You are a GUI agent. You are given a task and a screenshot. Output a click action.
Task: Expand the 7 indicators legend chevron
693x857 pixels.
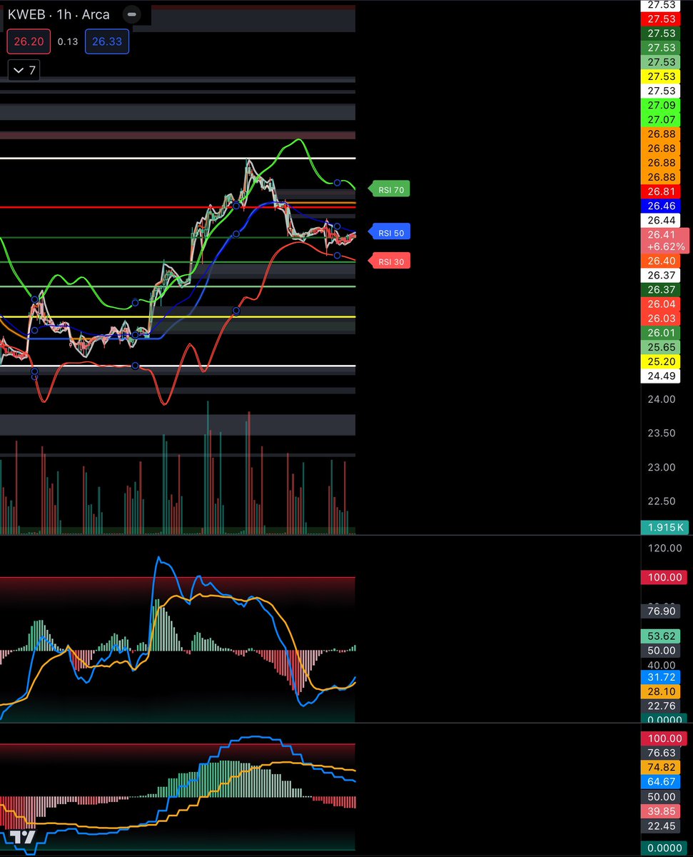pyautogui.click(x=24, y=71)
